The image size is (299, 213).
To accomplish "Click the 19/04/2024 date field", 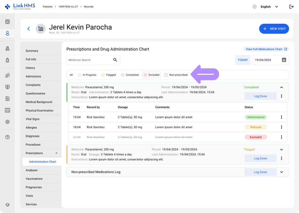I will coord(271,60).
